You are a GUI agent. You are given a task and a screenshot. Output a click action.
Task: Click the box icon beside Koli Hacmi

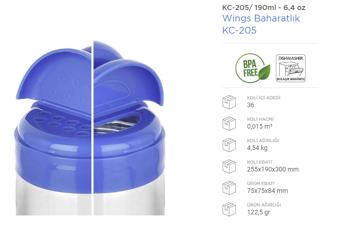(229, 123)
